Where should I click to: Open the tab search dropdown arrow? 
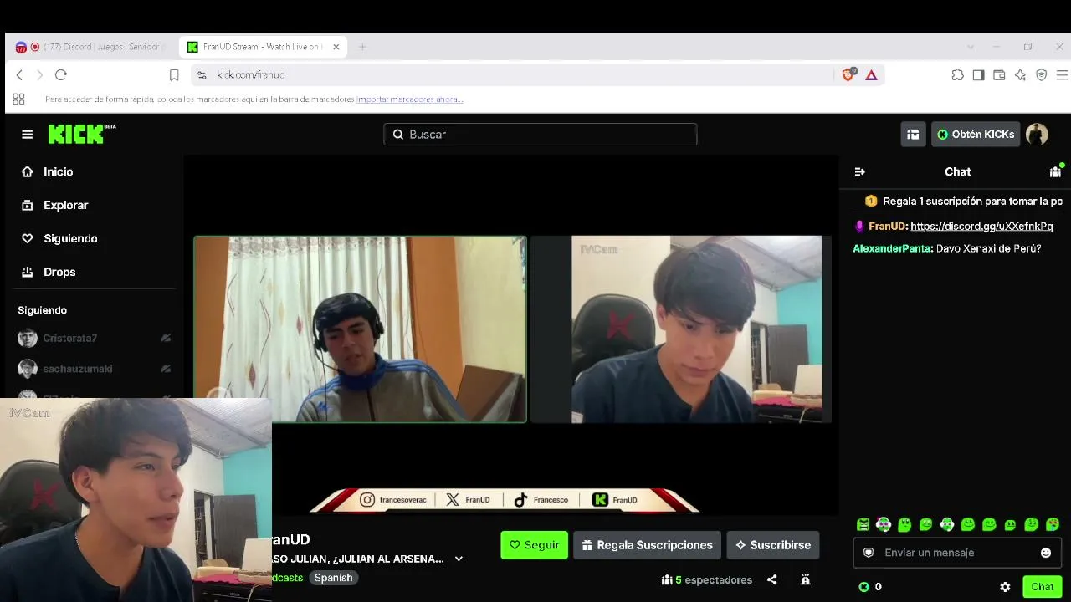tap(971, 47)
